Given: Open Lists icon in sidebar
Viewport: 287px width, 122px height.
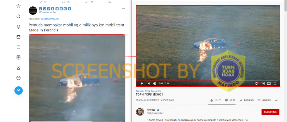Looking at the screenshot, I should [x=18, y=58].
